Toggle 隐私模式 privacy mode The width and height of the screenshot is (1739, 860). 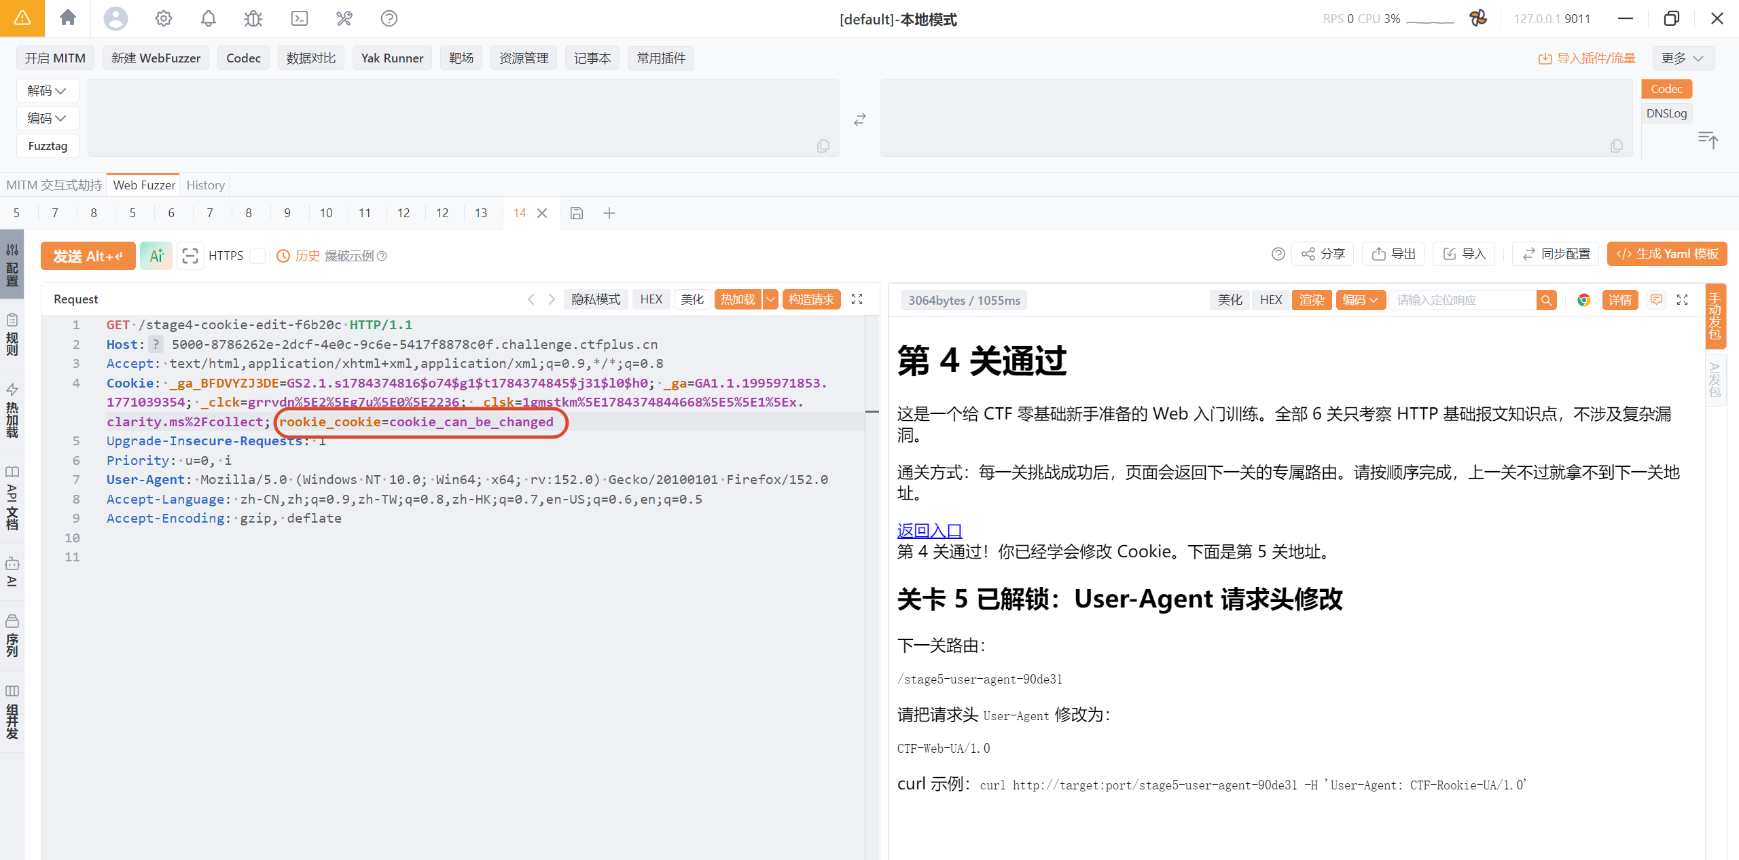pos(596,299)
